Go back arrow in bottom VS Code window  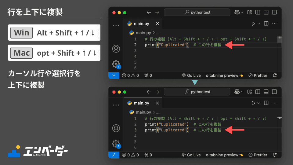[149, 92]
